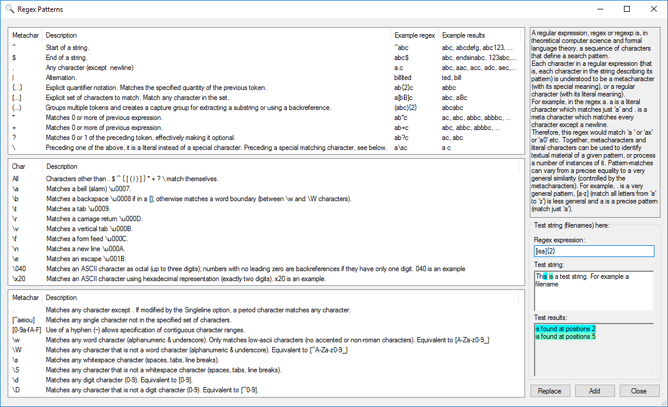Maximize the Regex Patterns window
Screen dimensions: 668x407
pos(627,9)
